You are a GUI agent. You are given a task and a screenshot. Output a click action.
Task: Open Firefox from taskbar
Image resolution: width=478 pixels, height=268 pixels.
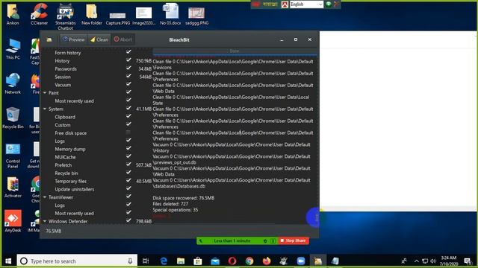point(267,261)
